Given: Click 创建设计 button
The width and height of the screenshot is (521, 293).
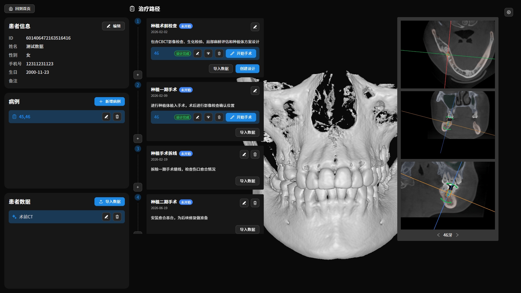Looking at the screenshot, I should click(247, 69).
